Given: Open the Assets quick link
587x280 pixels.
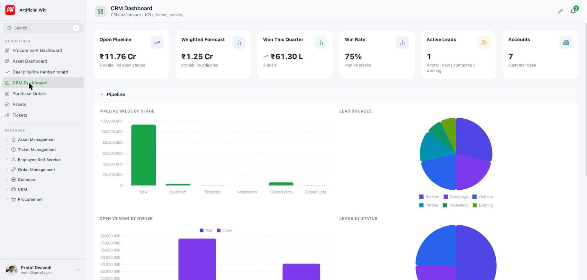Looking at the screenshot, I should point(43,104).
